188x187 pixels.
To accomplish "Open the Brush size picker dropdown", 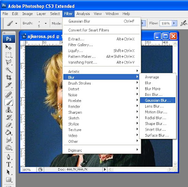I will click(x=46, y=23).
